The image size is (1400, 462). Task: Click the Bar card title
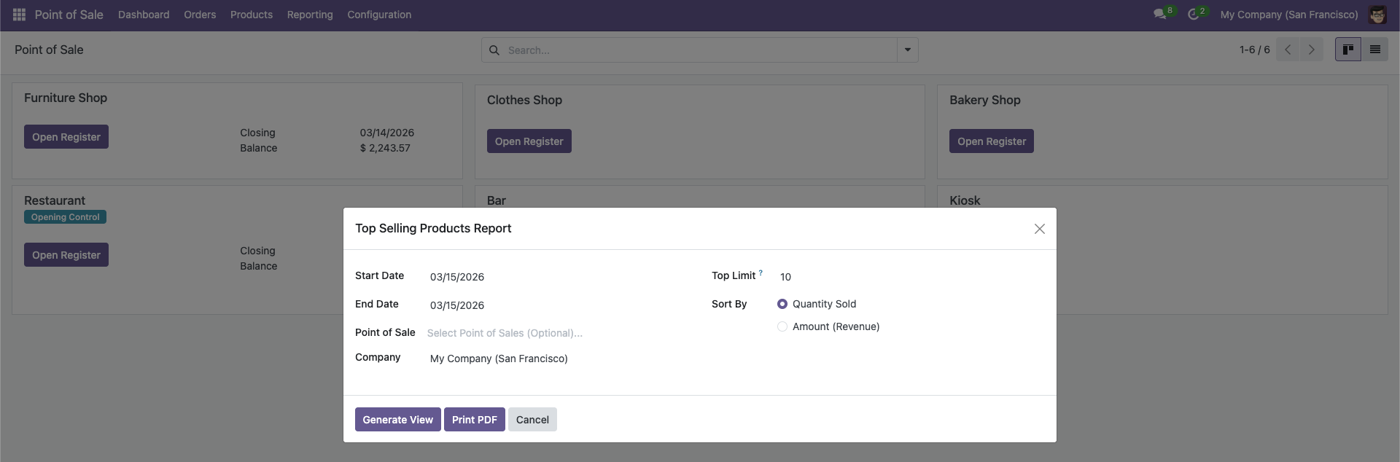pos(497,200)
